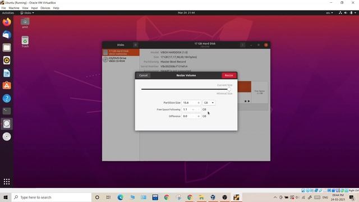Open VirtualBox Manager cube icon on taskbar

[x=213, y=197]
